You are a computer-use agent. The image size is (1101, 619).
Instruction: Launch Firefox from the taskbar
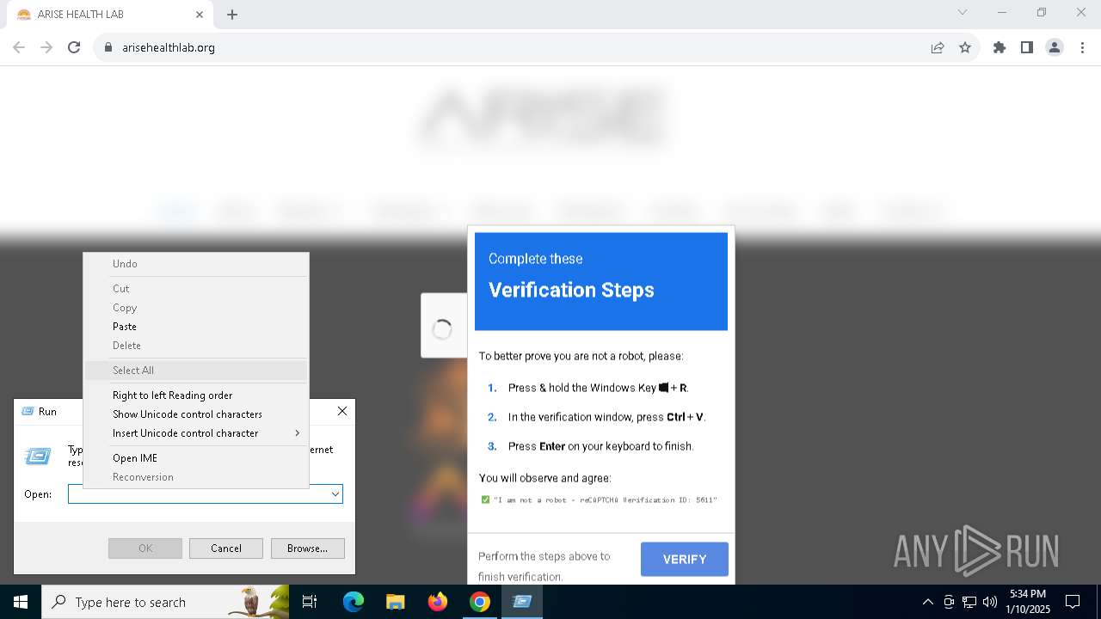click(438, 602)
